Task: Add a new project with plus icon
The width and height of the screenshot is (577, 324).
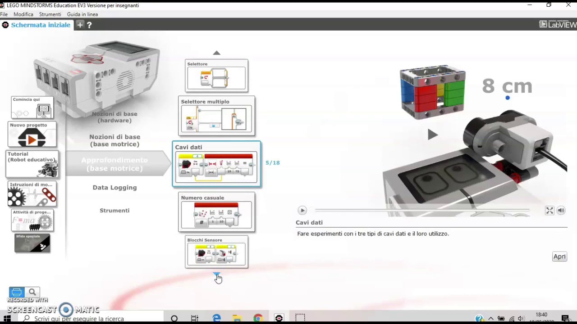Action: pos(80,25)
